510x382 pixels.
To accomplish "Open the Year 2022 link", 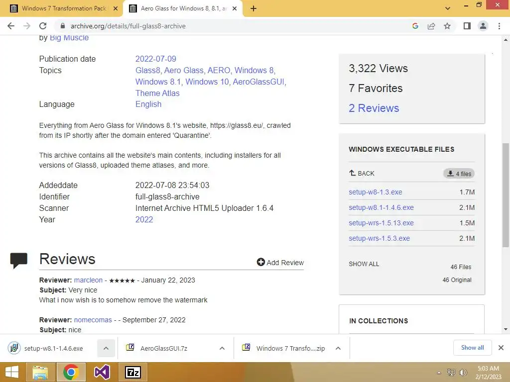I will [144, 219].
